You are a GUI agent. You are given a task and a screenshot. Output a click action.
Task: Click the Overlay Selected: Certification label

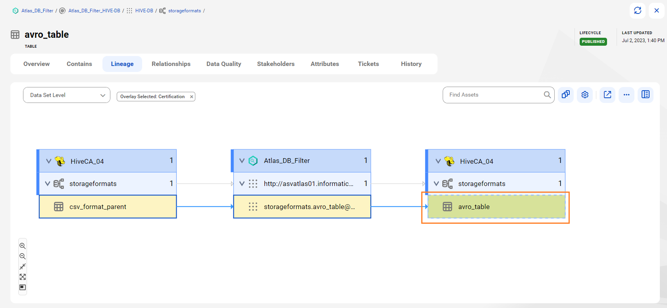click(x=152, y=97)
